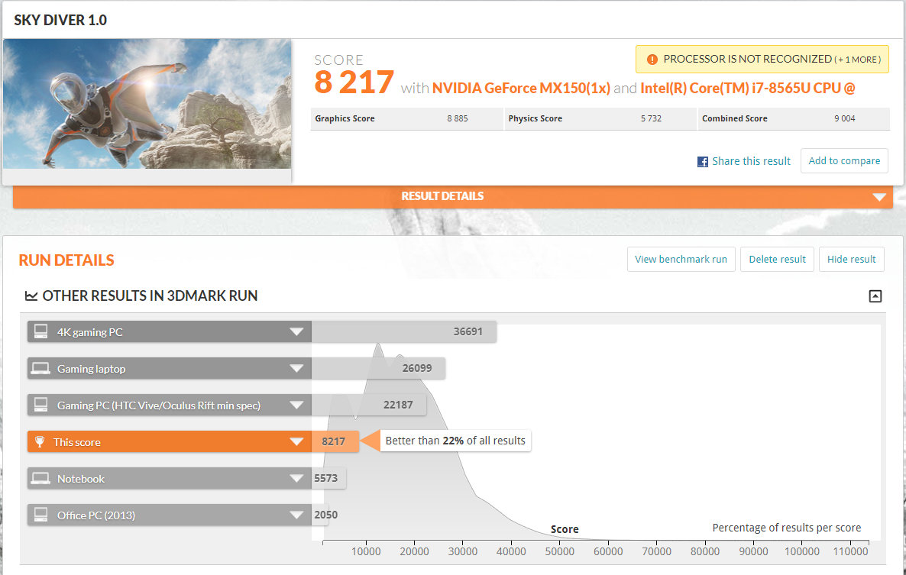The width and height of the screenshot is (906, 575).
Task: Expand the This score dropdown arrow
Action: pyautogui.click(x=296, y=441)
